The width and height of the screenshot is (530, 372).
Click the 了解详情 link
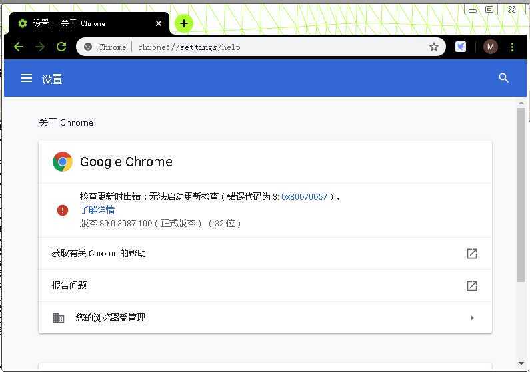pyautogui.click(x=97, y=210)
